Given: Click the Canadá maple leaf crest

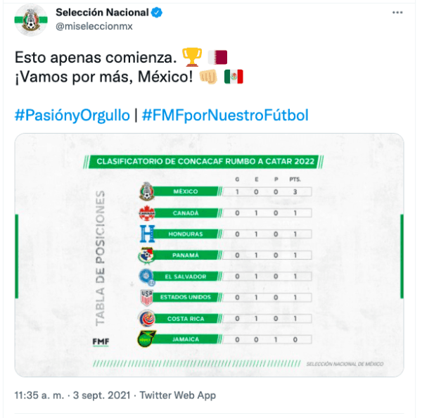Looking at the screenshot, I should (147, 213).
